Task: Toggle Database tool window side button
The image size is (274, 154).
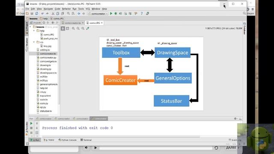Action: click(x=244, y=29)
